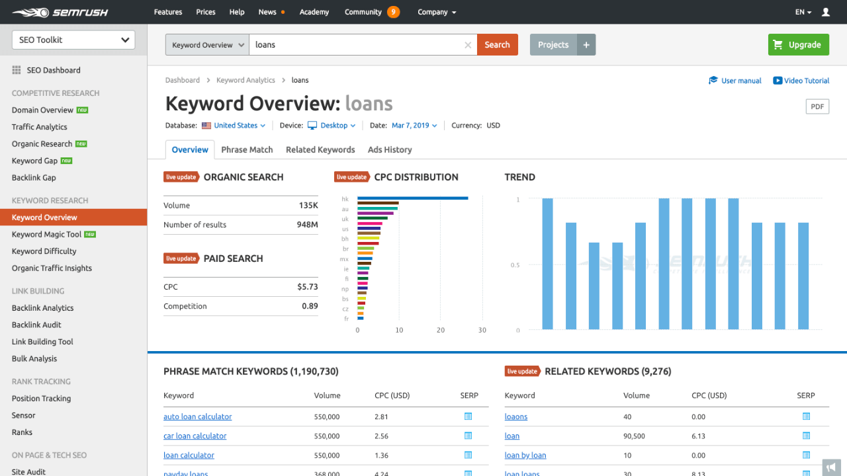Switch to the Phrase Match tab
Image resolution: width=847 pixels, height=476 pixels.
click(247, 150)
